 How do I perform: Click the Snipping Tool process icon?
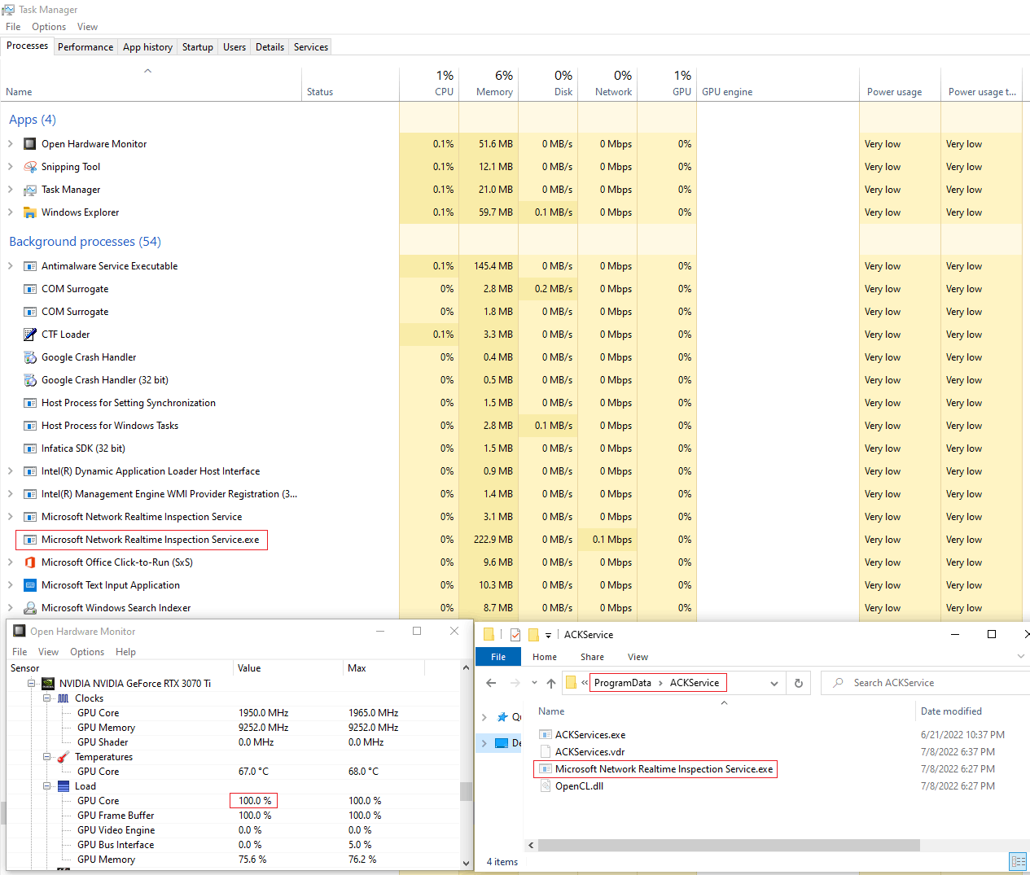(30, 167)
